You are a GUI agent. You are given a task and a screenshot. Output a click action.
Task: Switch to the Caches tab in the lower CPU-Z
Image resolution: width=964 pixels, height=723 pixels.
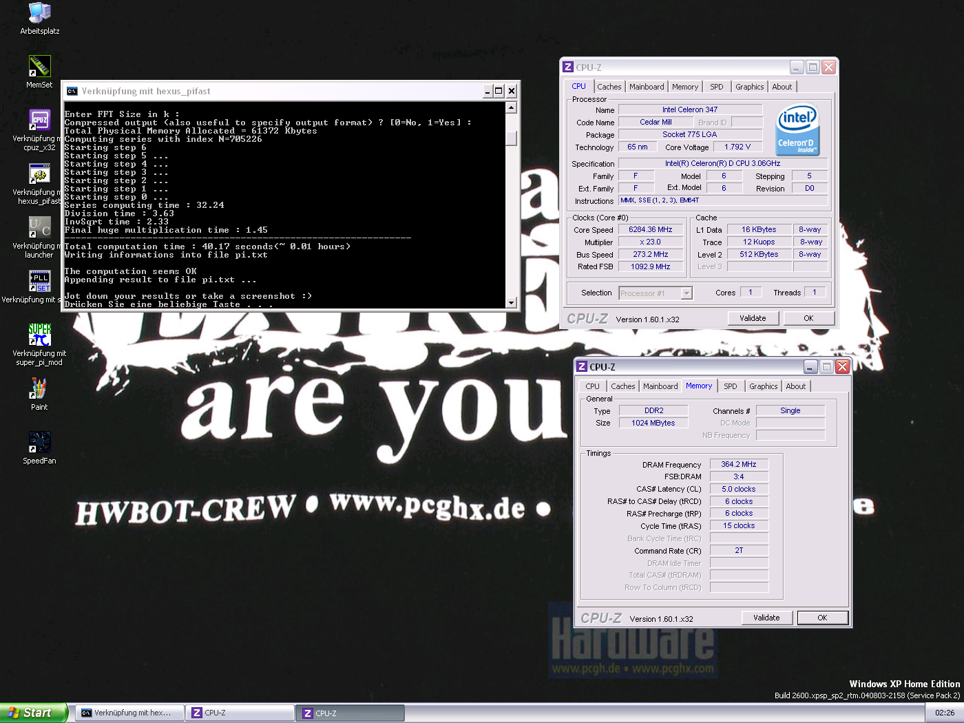point(622,386)
